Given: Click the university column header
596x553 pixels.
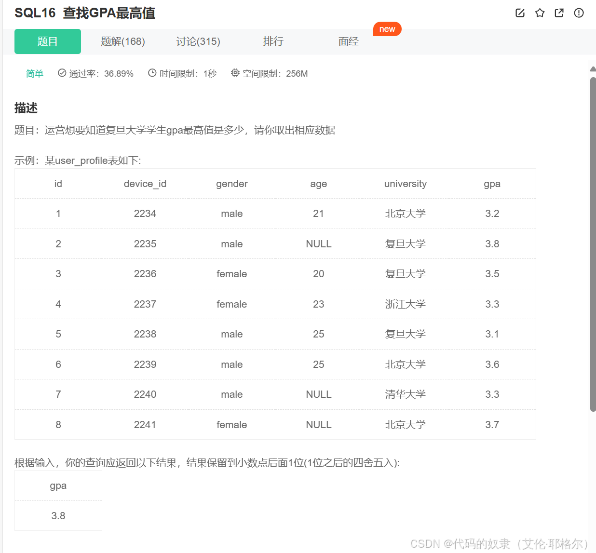Looking at the screenshot, I should pos(406,184).
